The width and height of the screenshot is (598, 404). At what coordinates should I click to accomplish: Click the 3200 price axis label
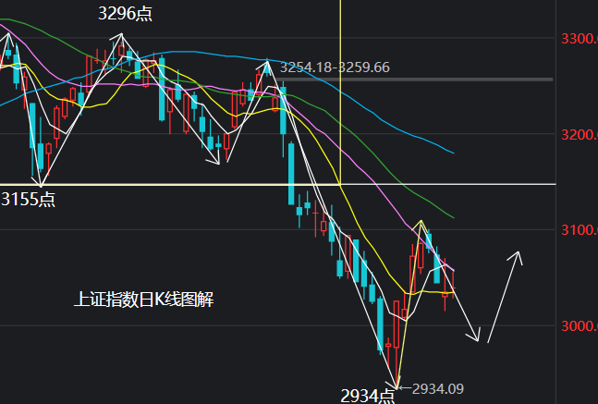click(580, 135)
